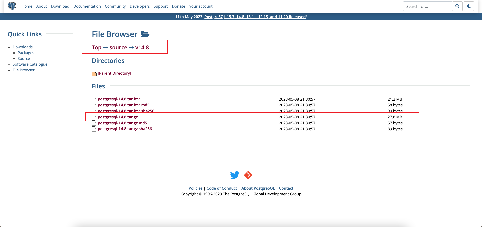Open the Home menu item
Viewport: 482px width, 227px height.
pos(27,6)
